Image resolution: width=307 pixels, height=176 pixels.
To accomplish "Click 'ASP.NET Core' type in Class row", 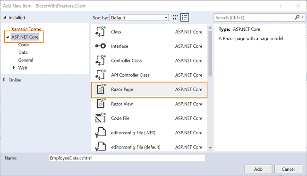I will (188, 32).
